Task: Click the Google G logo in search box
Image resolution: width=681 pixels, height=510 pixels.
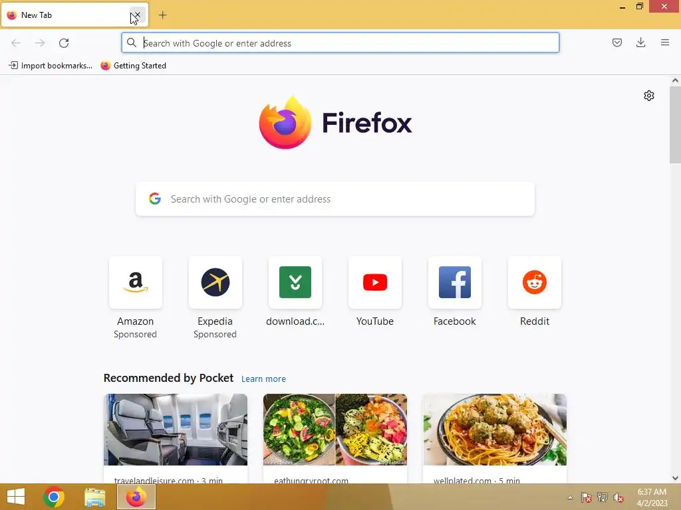Action: coord(155,199)
